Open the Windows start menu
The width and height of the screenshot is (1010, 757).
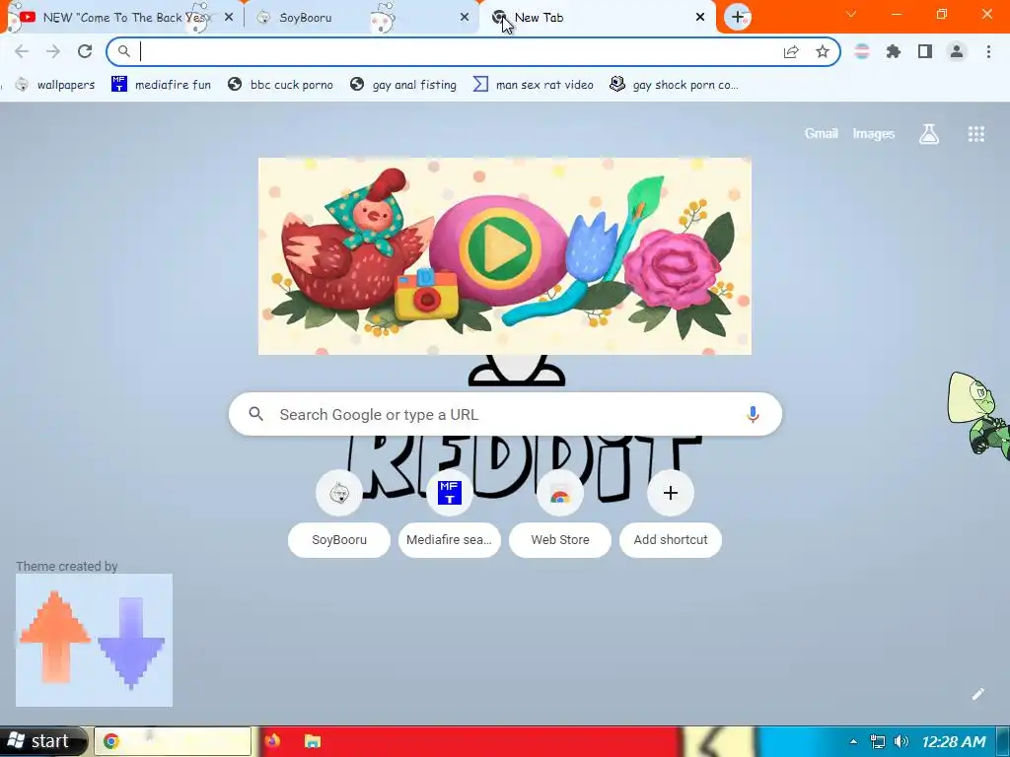[43, 741]
